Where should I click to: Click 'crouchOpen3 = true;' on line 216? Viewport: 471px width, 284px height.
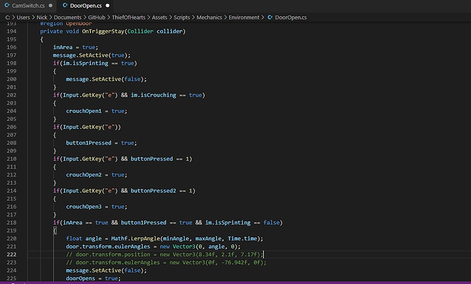(97, 206)
